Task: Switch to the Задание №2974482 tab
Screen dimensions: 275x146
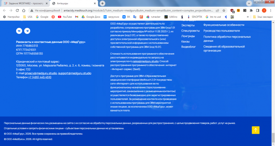Action: click(x=26, y=3)
